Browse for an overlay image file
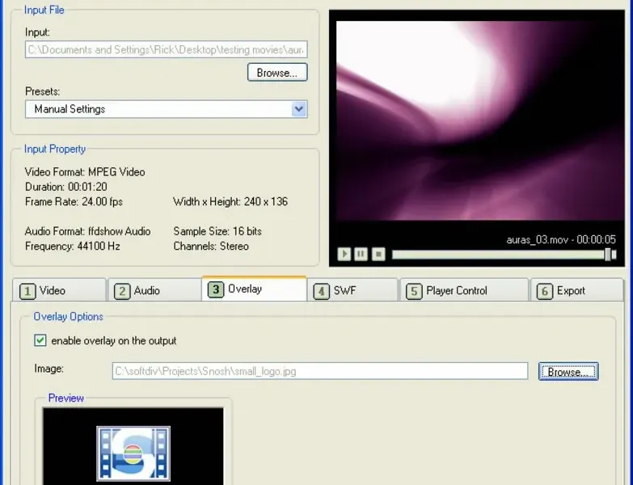 [x=568, y=371]
